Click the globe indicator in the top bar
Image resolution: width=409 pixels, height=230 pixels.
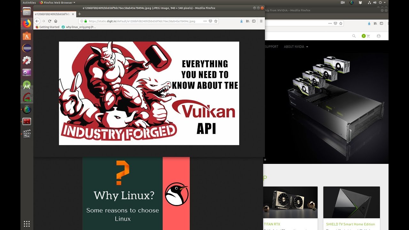pos(351,3)
